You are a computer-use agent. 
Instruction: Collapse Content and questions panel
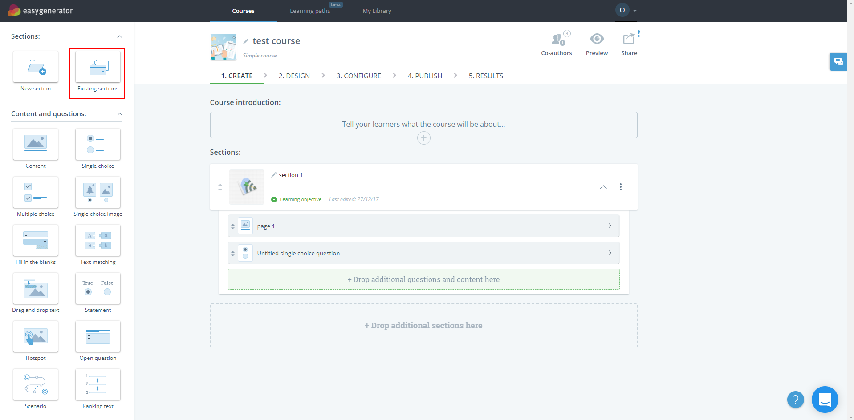119,114
